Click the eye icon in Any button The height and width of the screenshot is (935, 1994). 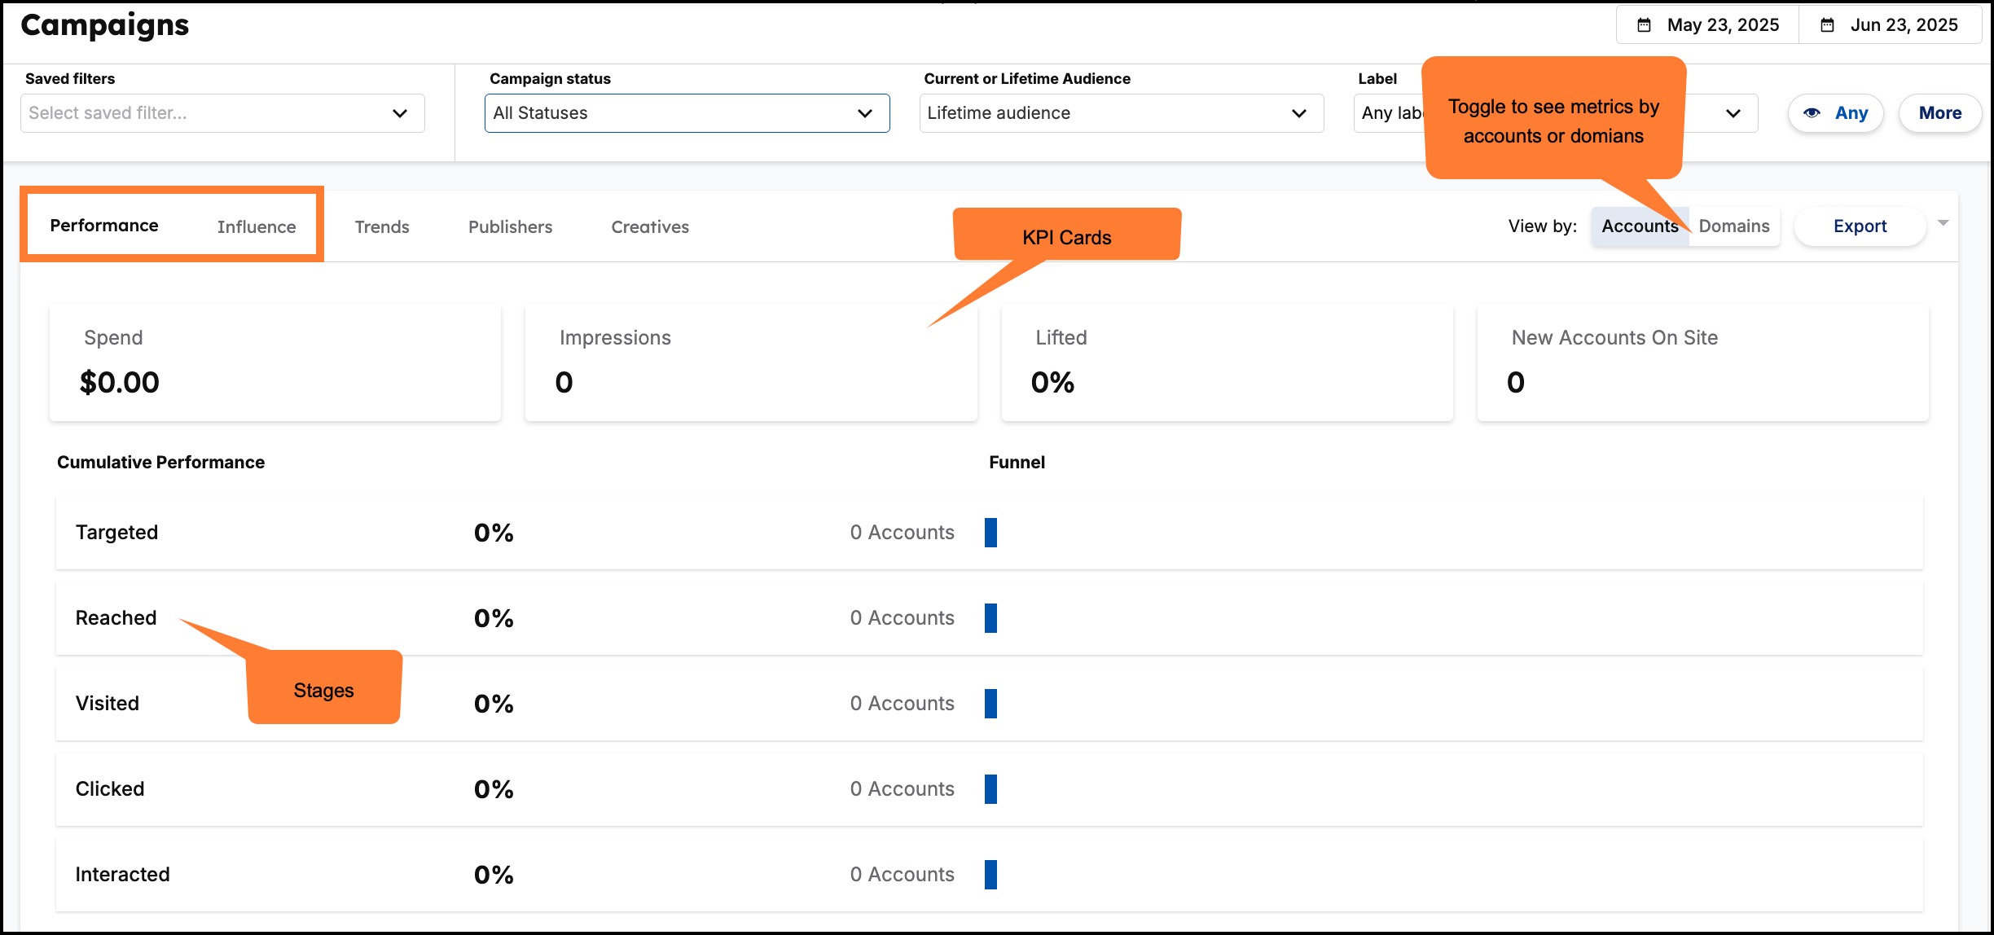point(1812,113)
